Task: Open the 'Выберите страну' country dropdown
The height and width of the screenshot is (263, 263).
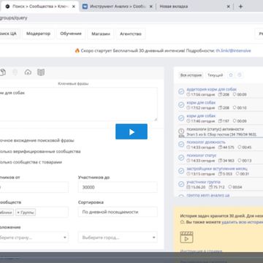Action: [34, 237]
